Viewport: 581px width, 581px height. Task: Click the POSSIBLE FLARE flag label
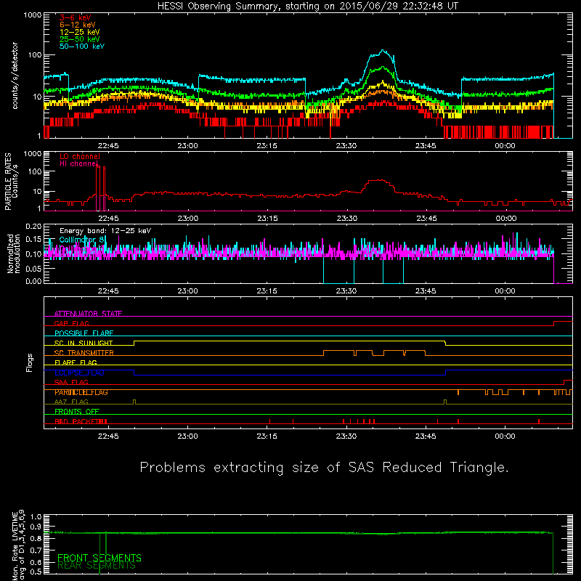point(84,333)
